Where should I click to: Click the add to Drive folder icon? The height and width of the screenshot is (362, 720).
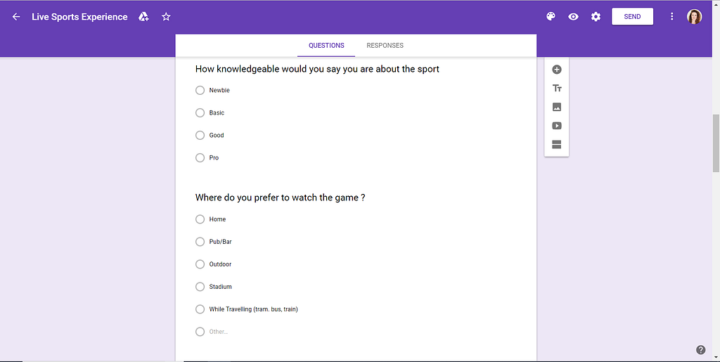143,17
